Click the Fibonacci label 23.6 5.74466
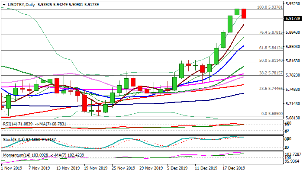Image resolution: width=303 pixels, height=173 pixels. click(x=271, y=89)
